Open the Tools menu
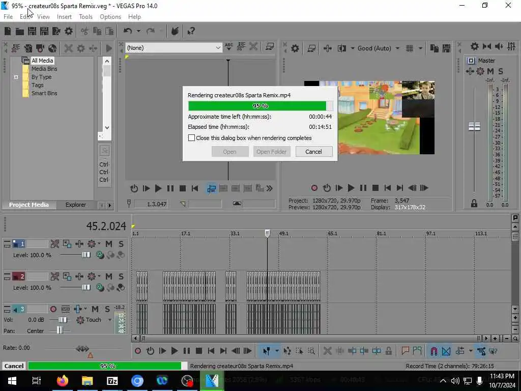 click(85, 17)
